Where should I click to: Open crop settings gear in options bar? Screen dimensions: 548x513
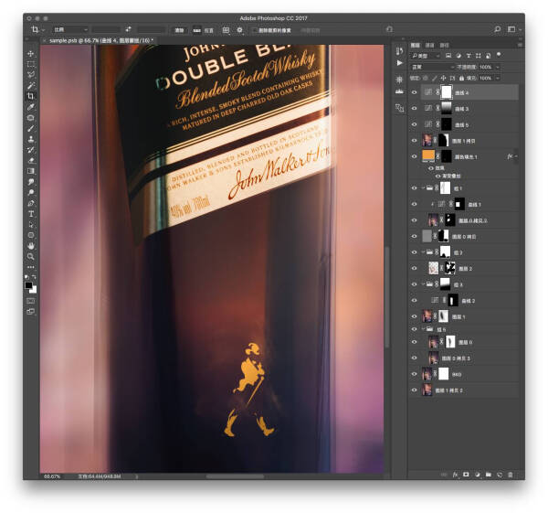pos(239,30)
